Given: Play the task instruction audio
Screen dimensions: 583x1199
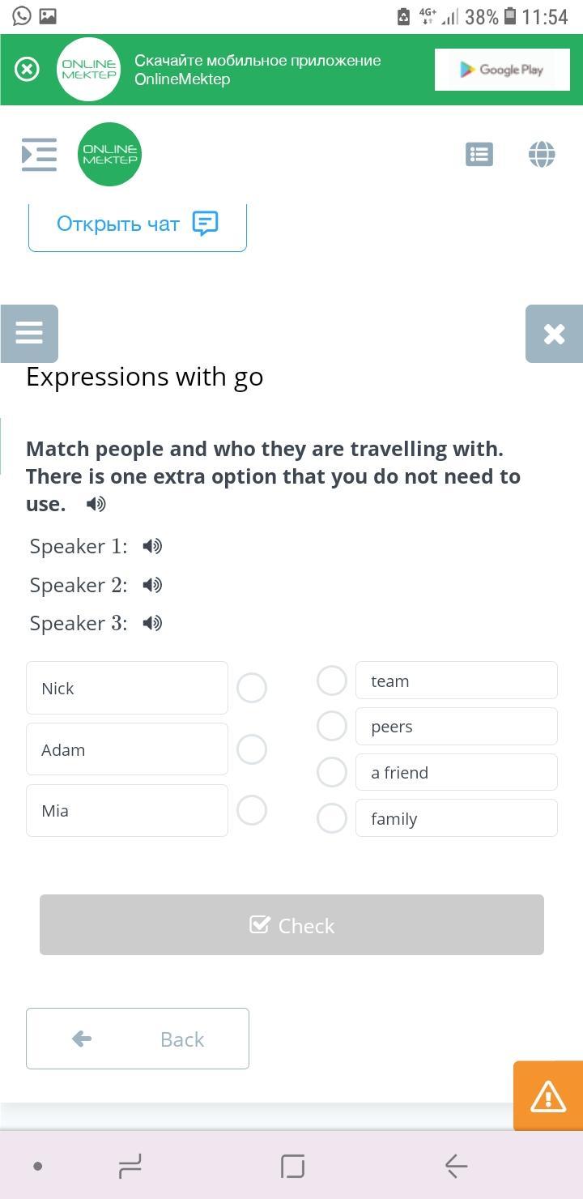Looking at the screenshot, I should click(96, 504).
